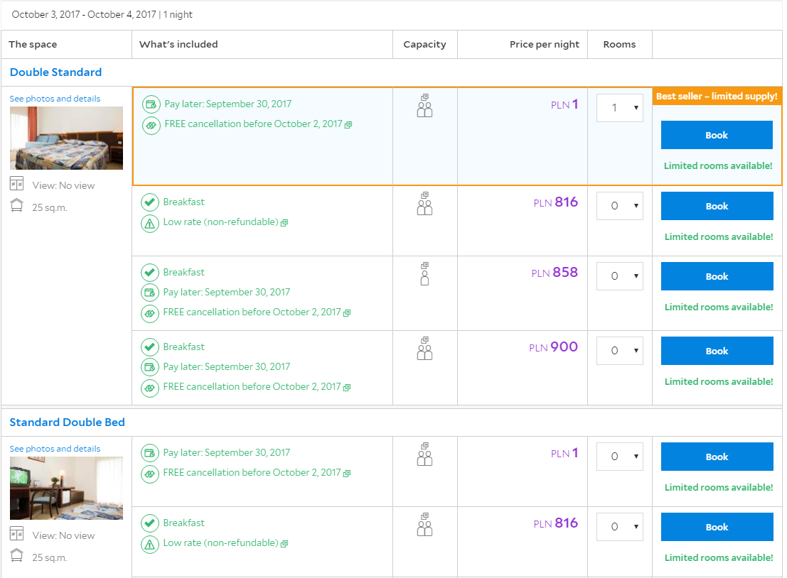Open rooms dropdown for PLN 900 rate
The height and width of the screenshot is (578, 787).
pyautogui.click(x=619, y=350)
